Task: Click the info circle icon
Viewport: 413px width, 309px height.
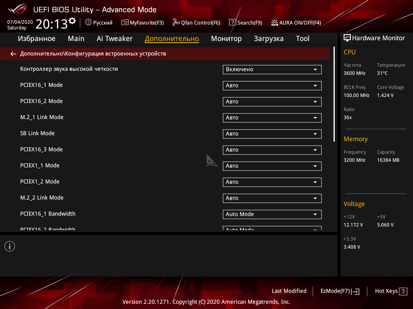Action: point(10,246)
